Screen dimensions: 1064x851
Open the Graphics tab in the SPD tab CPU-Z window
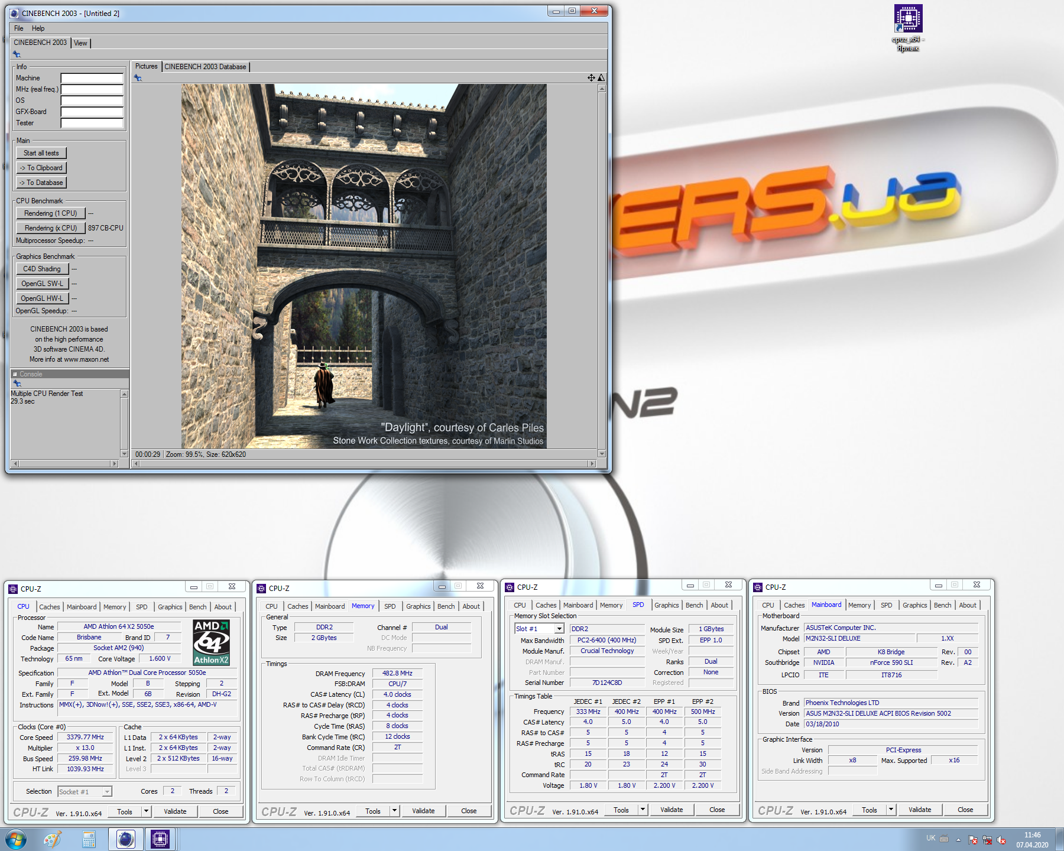coord(667,605)
